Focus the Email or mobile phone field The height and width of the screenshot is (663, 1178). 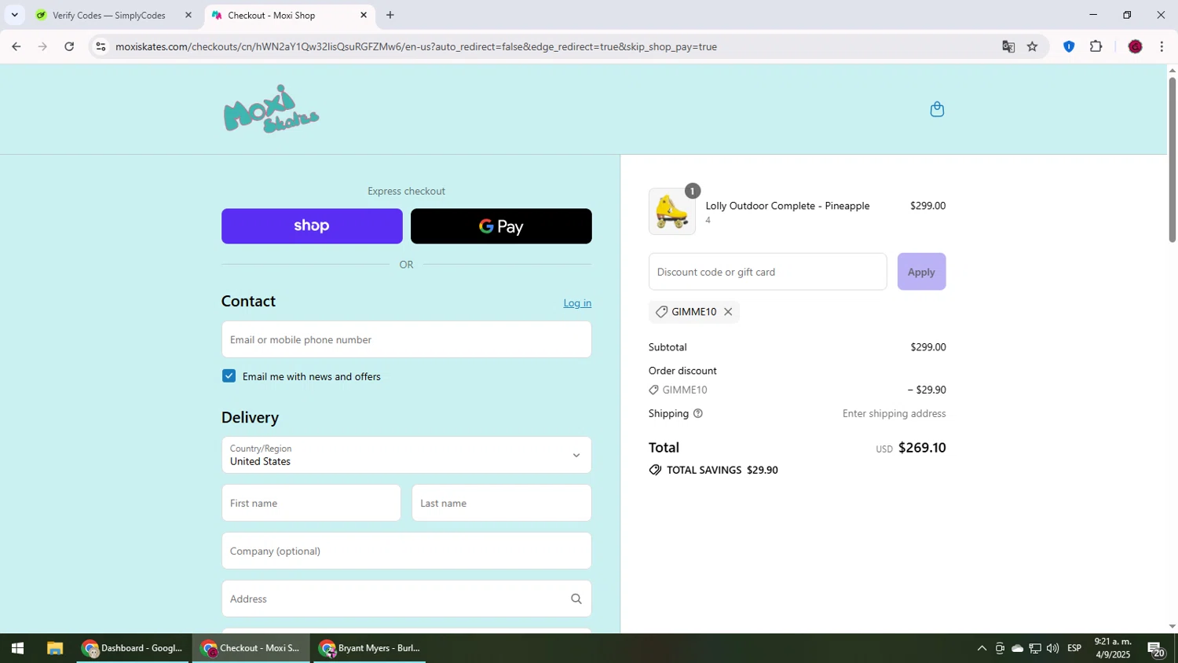click(406, 339)
